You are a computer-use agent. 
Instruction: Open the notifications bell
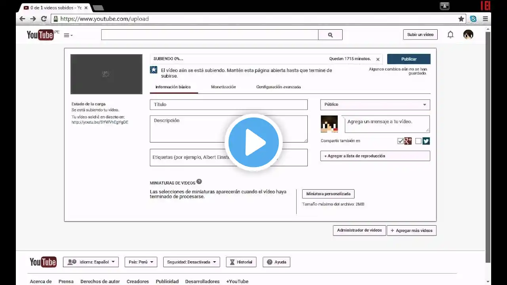450,35
